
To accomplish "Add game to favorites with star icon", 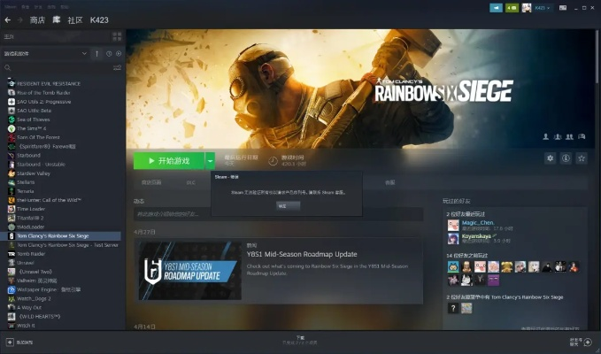I will tap(582, 158).
